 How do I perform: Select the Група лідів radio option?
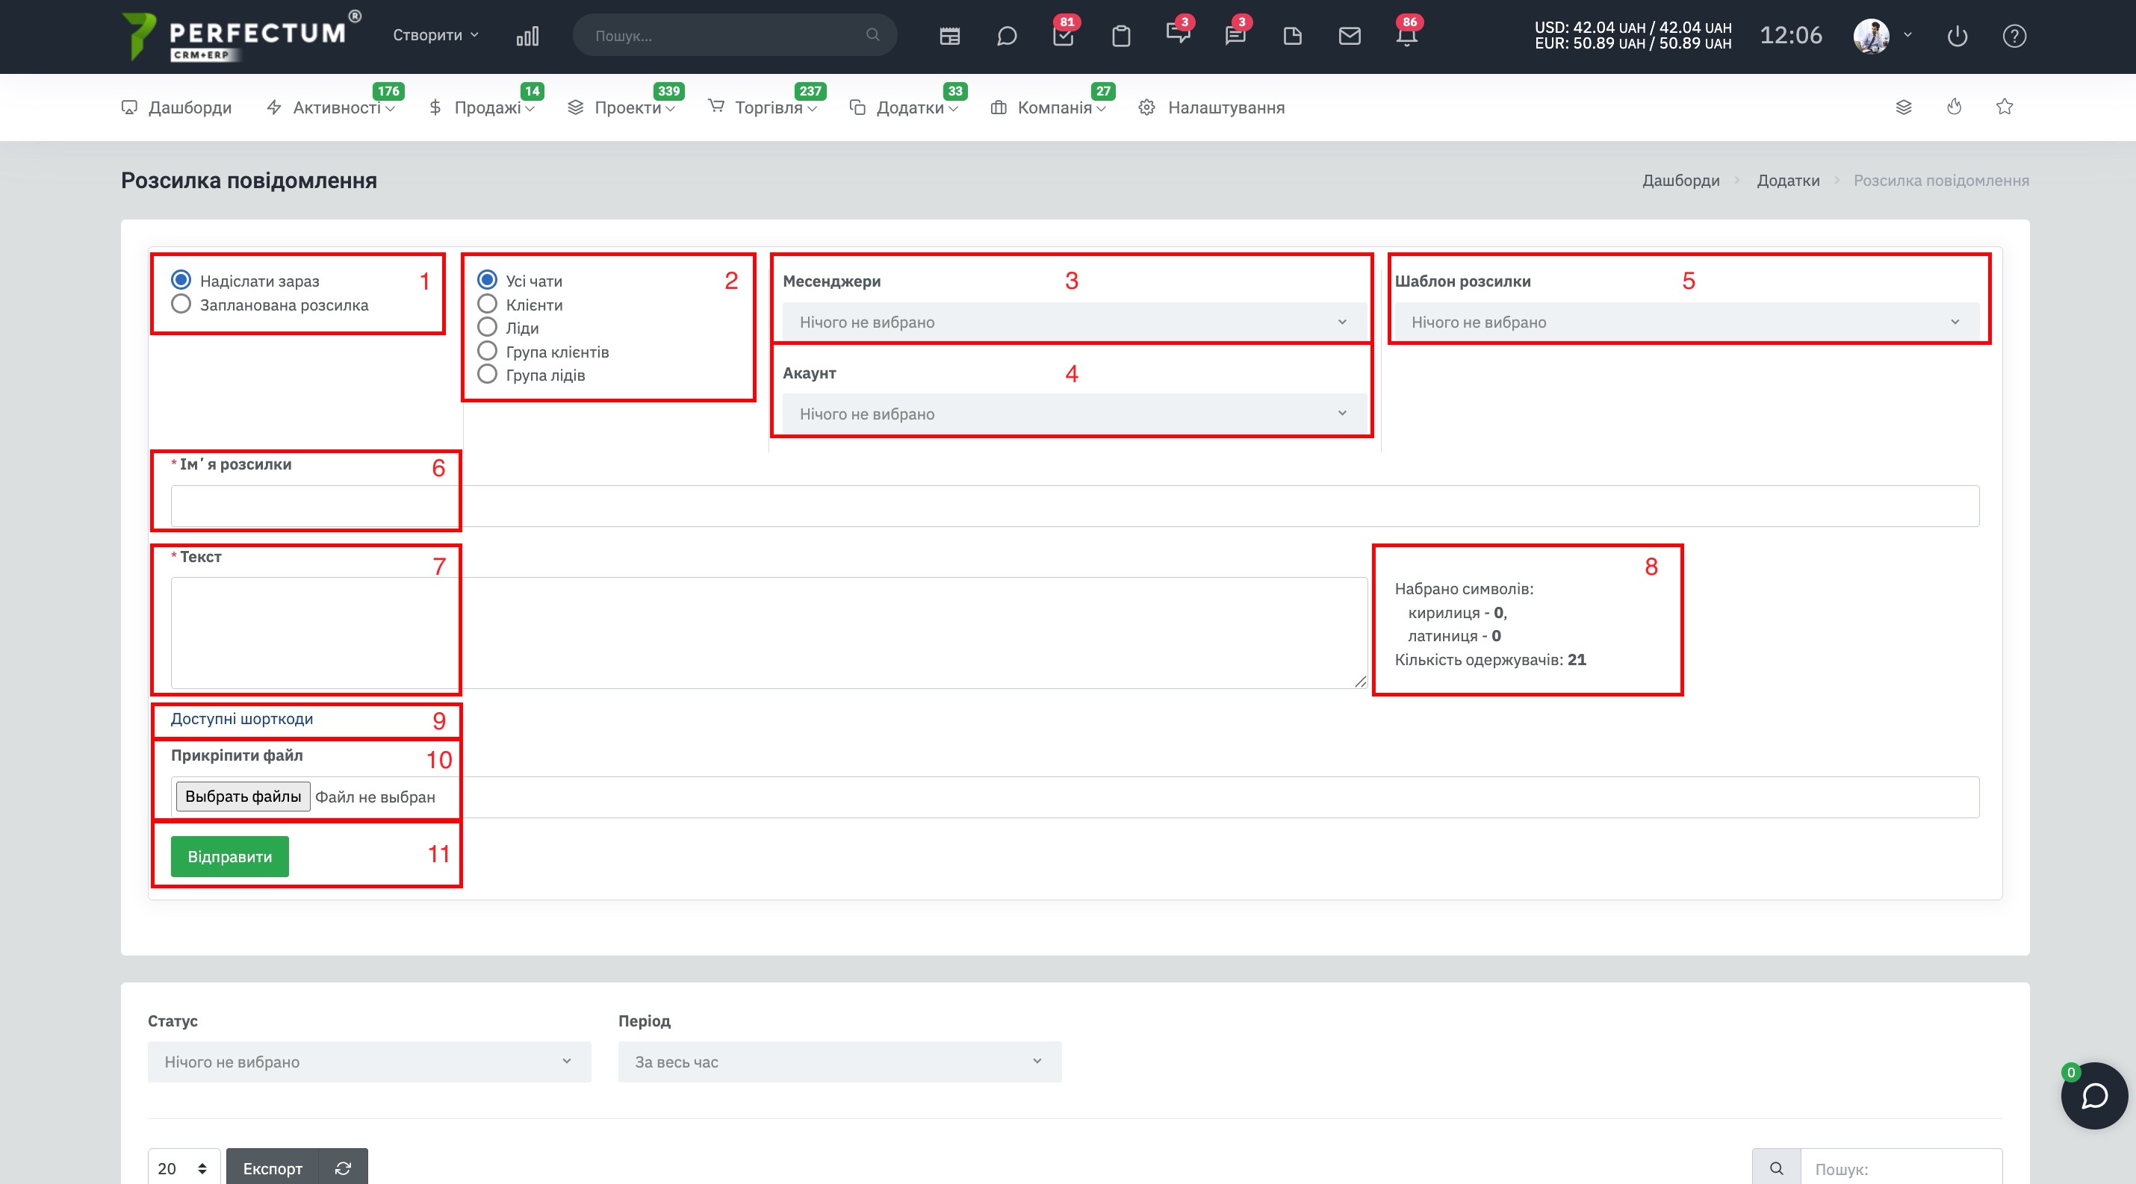click(x=488, y=375)
